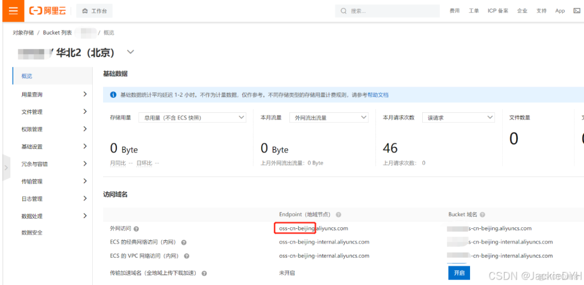The width and height of the screenshot is (584, 285).
Task: Open the Cloud Shell terminal icon
Action: (x=577, y=10)
